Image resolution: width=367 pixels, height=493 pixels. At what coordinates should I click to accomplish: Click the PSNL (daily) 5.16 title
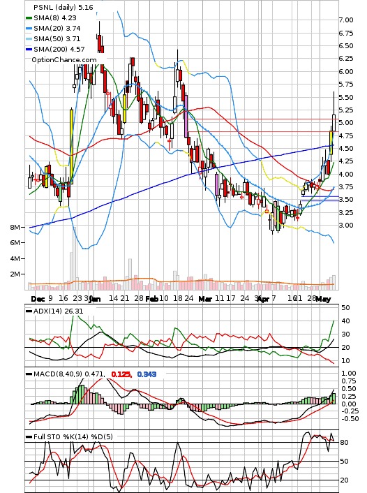pyautogui.click(x=63, y=7)
